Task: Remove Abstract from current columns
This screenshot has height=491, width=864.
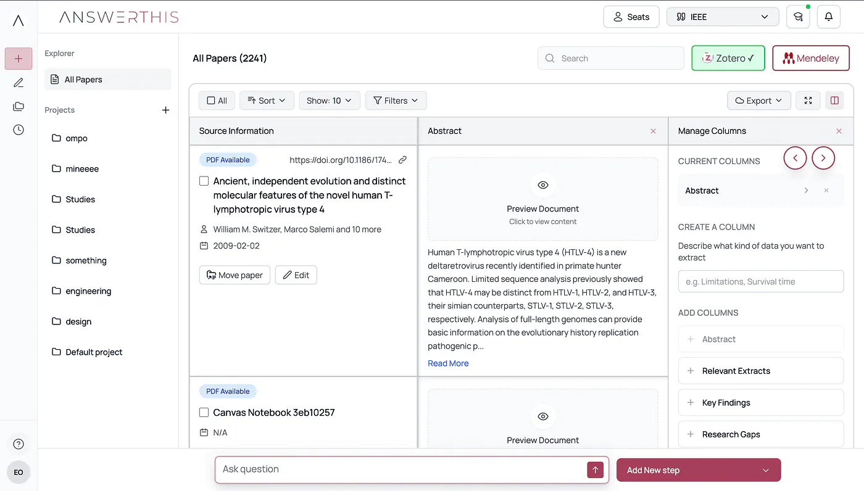Action: (x=826, y=191)
